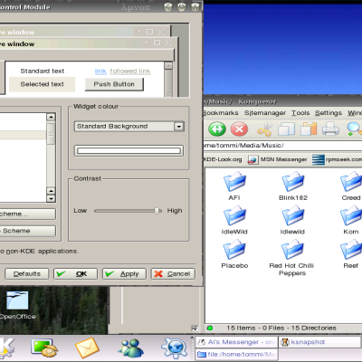Open the Creed folder
This screenshot has height=362, width=362.
351,186
